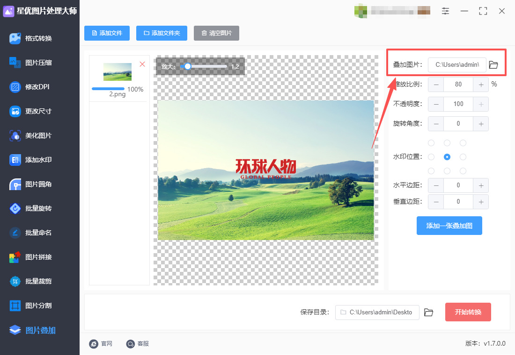Select the 2.png thumbnail in file list
Viewport: 515px width, 355px height.
click(117, 72)
